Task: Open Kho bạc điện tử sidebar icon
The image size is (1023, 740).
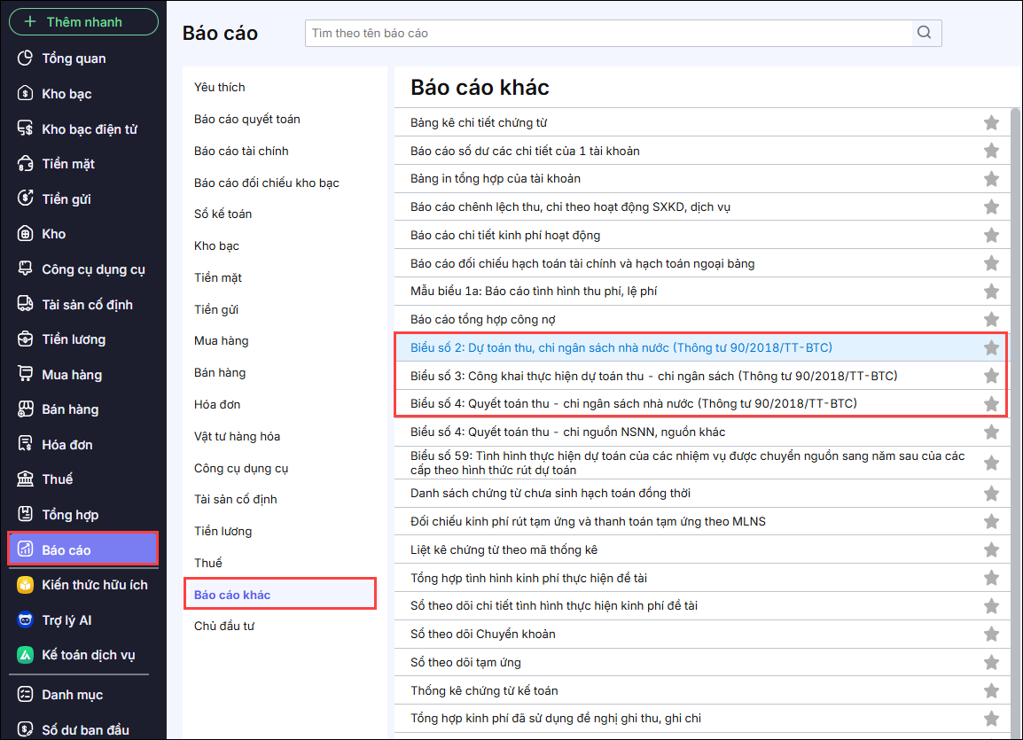Action: (26, 129)
